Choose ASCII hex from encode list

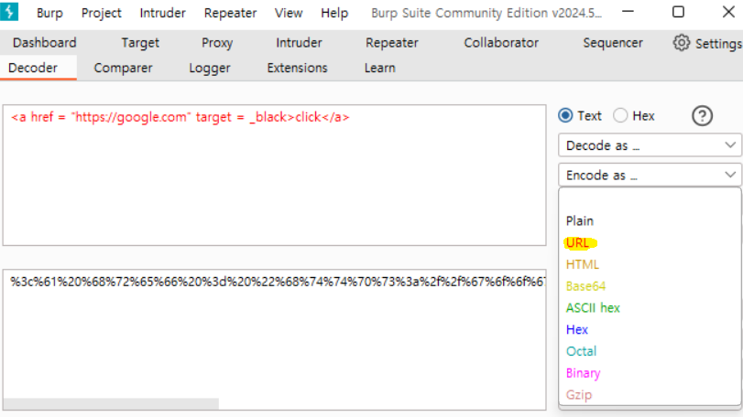click(x=593, y=308)
